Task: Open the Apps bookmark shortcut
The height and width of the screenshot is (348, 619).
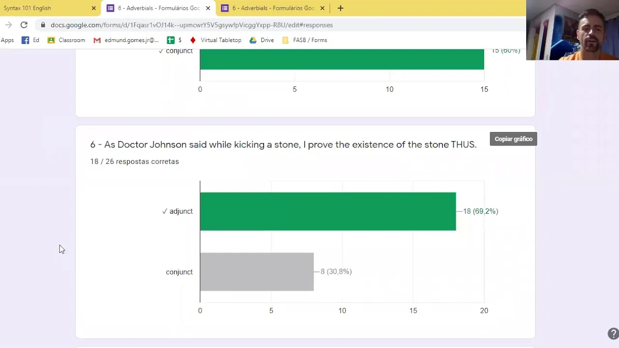Action: (x=7, y=40)
